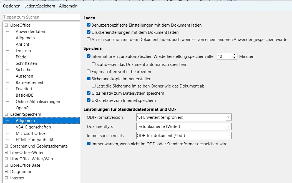This screenshot has height=183, width=292.
Task: Toggle Sicherungskopie immer erstellen
Action: point(89,79)
